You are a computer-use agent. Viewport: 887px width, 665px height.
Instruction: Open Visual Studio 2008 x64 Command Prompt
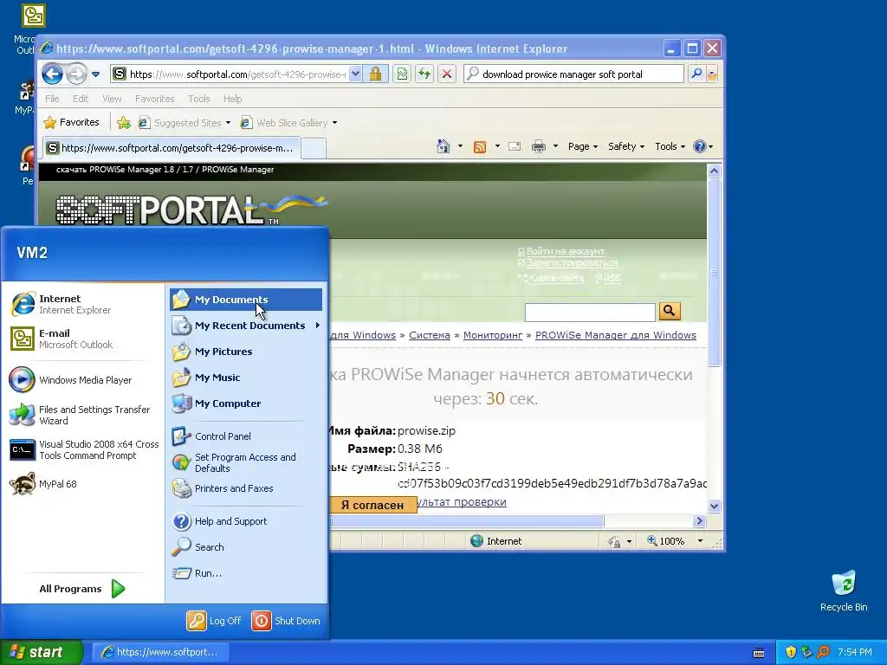pos(82,449)
